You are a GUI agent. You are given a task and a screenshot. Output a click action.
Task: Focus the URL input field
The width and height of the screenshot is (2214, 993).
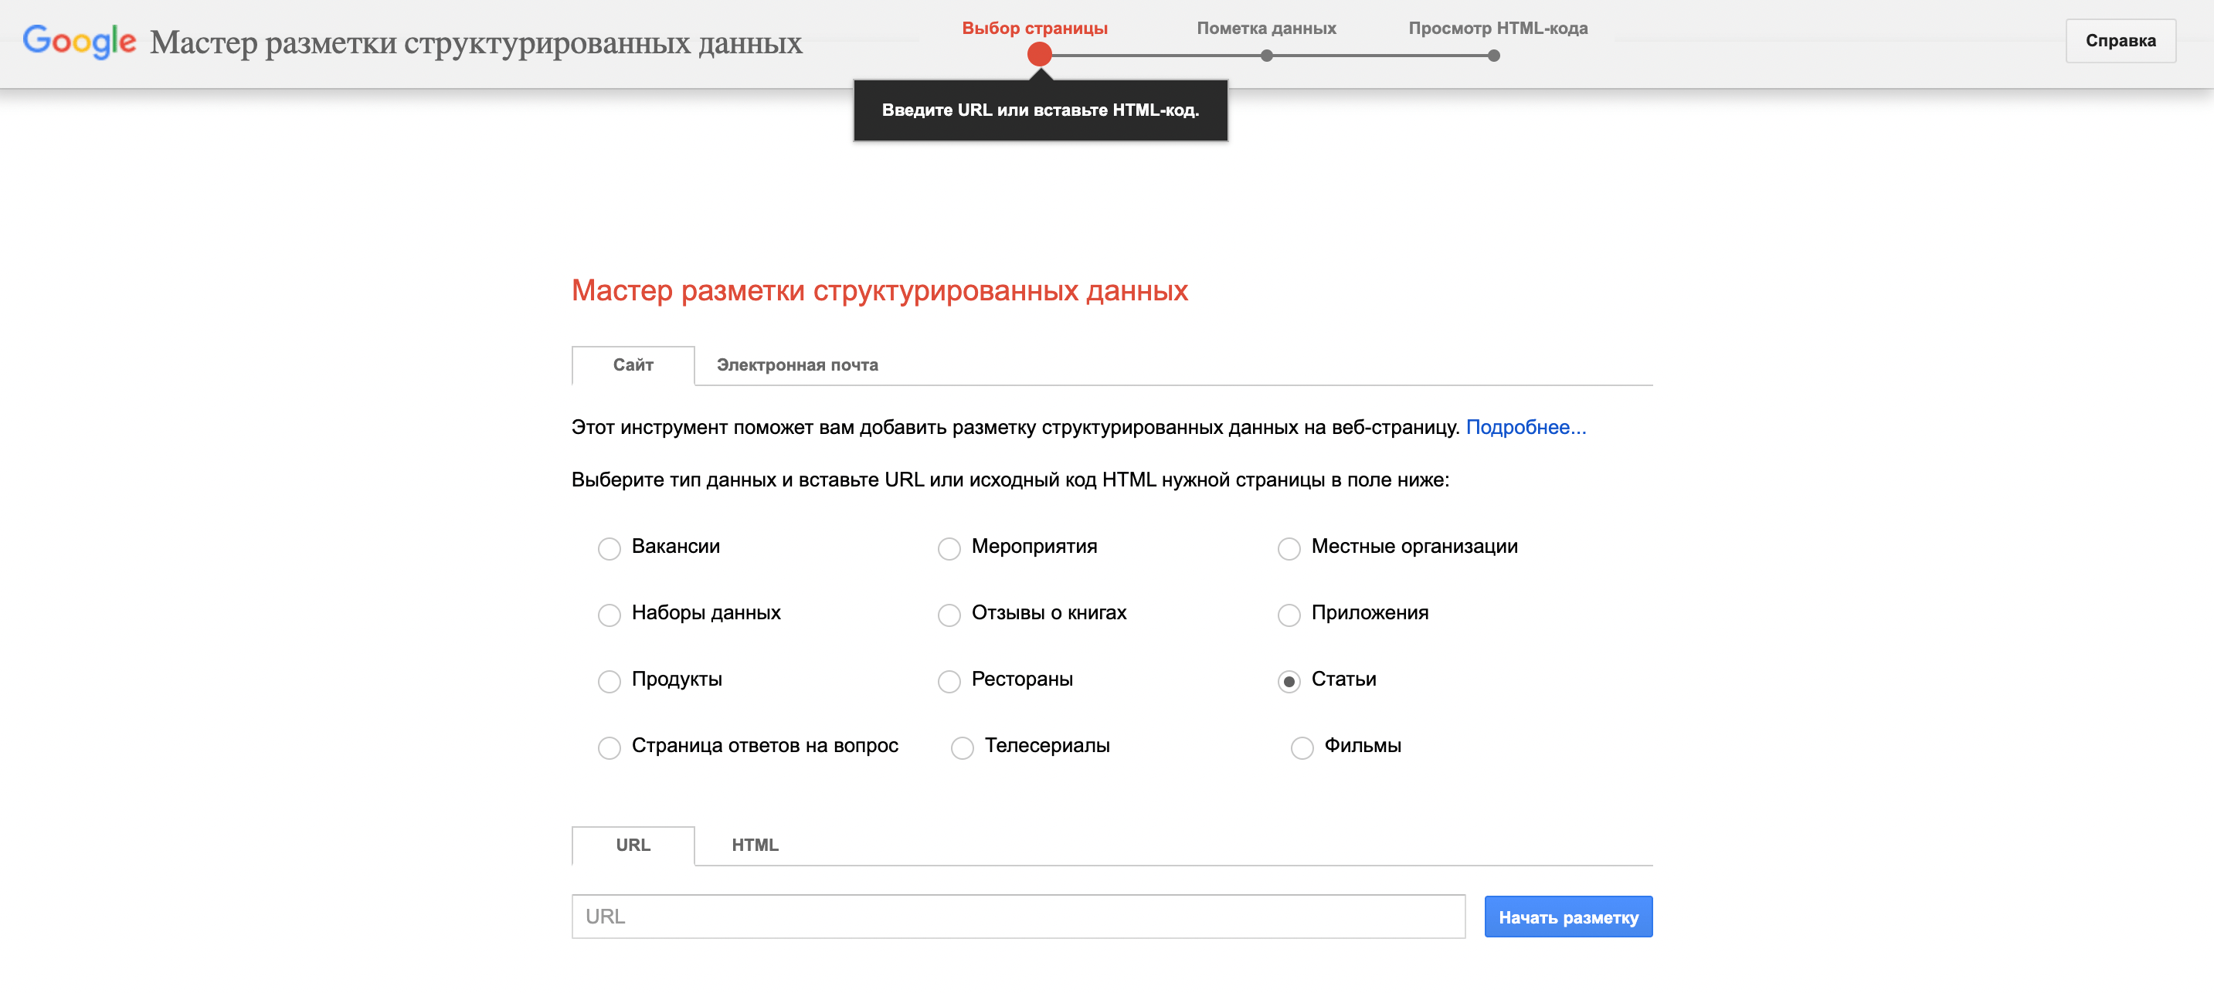[x=1017, y=917]
